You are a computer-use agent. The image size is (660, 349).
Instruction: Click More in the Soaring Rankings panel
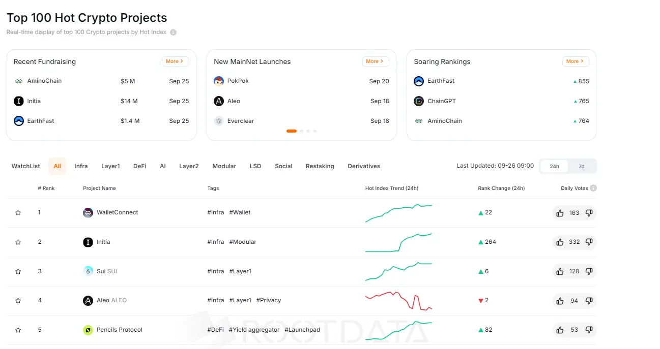pos(575,60)
